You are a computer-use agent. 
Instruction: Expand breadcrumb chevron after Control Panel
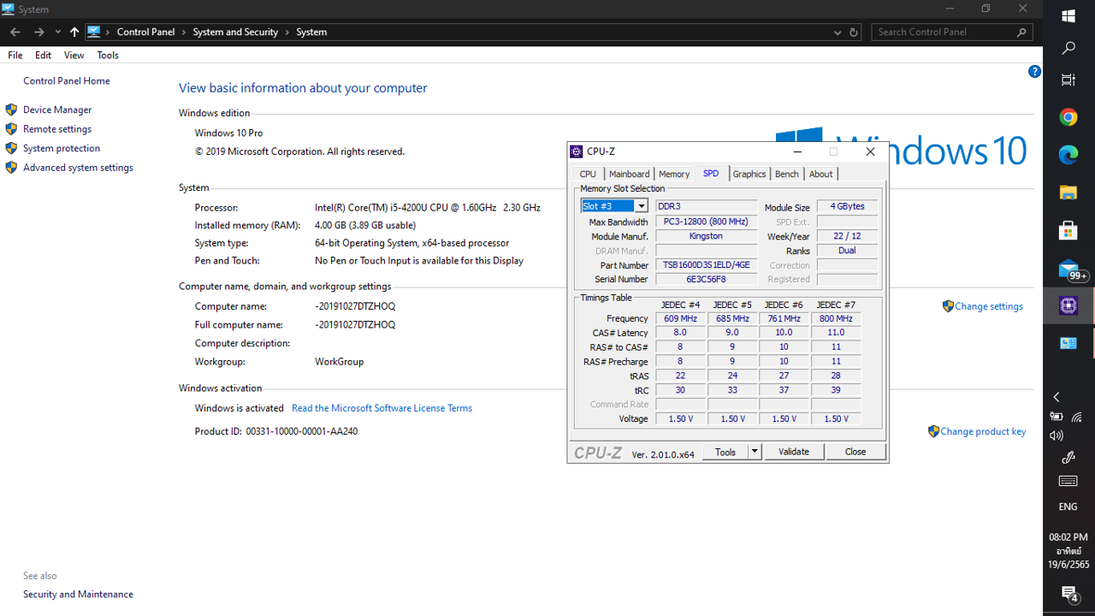click(184, 32)
